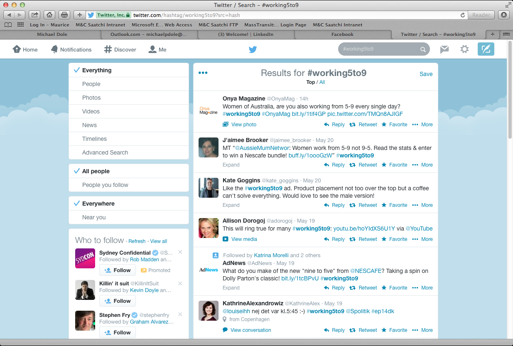Screen dimensions: 513x346
Task: Expand J'aimee Brooker's tweet
Action: click(x=231, y=165)
